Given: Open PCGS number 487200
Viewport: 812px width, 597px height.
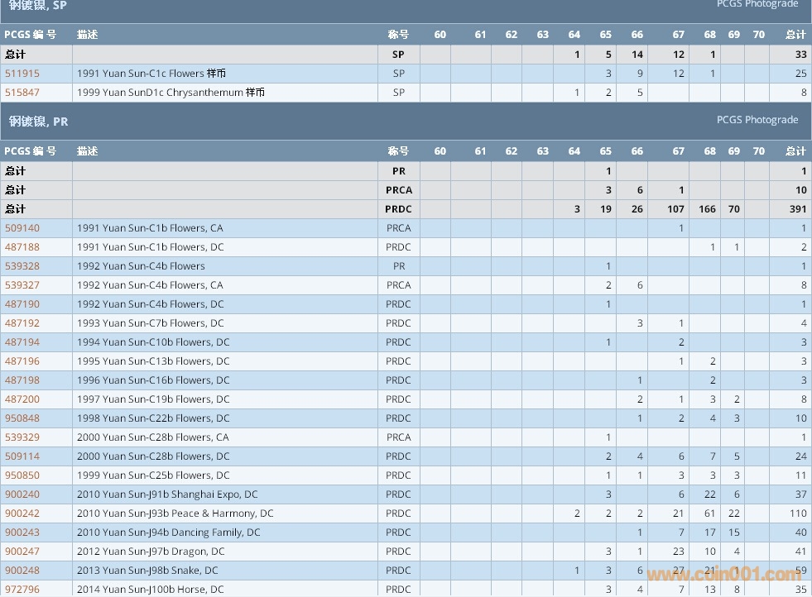Looking at the screenshot, I should (22, 399).
